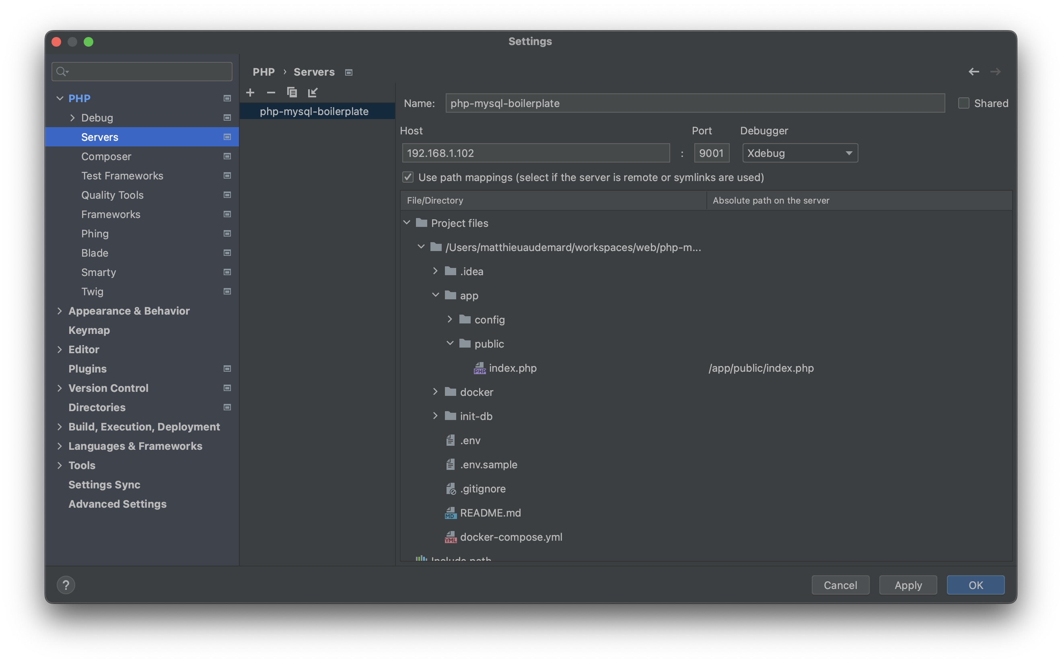Click project marker icon on Blade row
This screenshot has width=1062, height=663.
227,253
